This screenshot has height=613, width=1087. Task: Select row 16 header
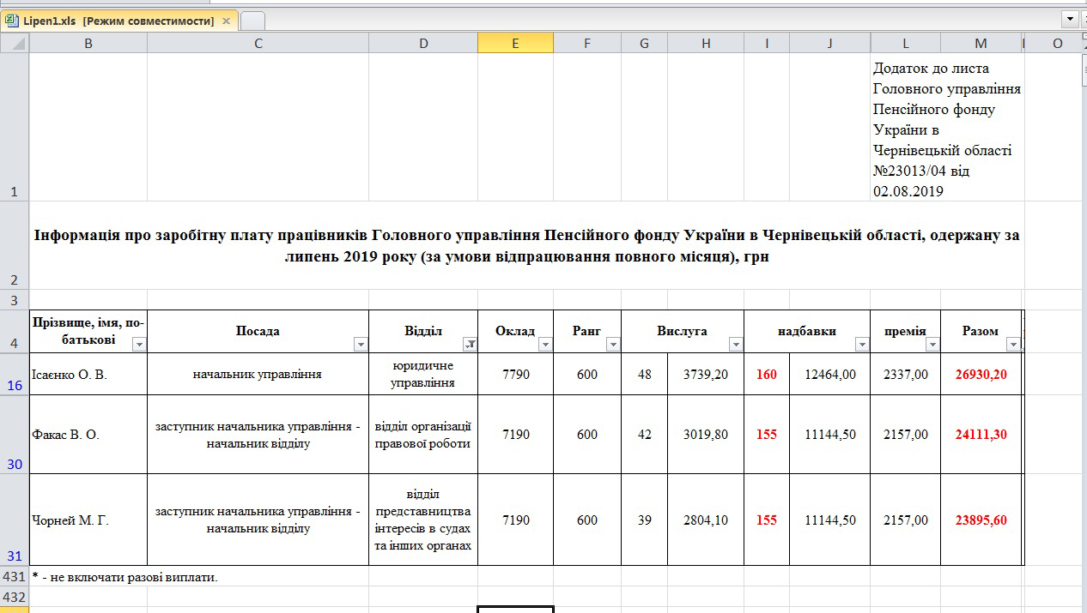pos(15,374)
